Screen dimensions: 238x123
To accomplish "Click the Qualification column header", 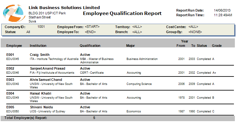I will 90,46.
